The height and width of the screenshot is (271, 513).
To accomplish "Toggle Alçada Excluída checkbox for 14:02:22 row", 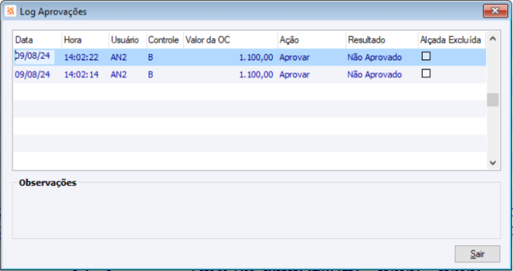I will pos(426,56).
